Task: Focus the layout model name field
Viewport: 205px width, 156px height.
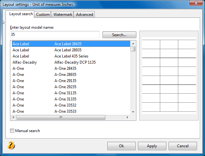Action: (x=55, y=35)
